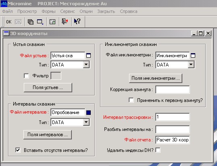The width and height of the screenshot is (217, 166).
Task: Open the forms list toolbar icon
Action: tap(31, 22)
